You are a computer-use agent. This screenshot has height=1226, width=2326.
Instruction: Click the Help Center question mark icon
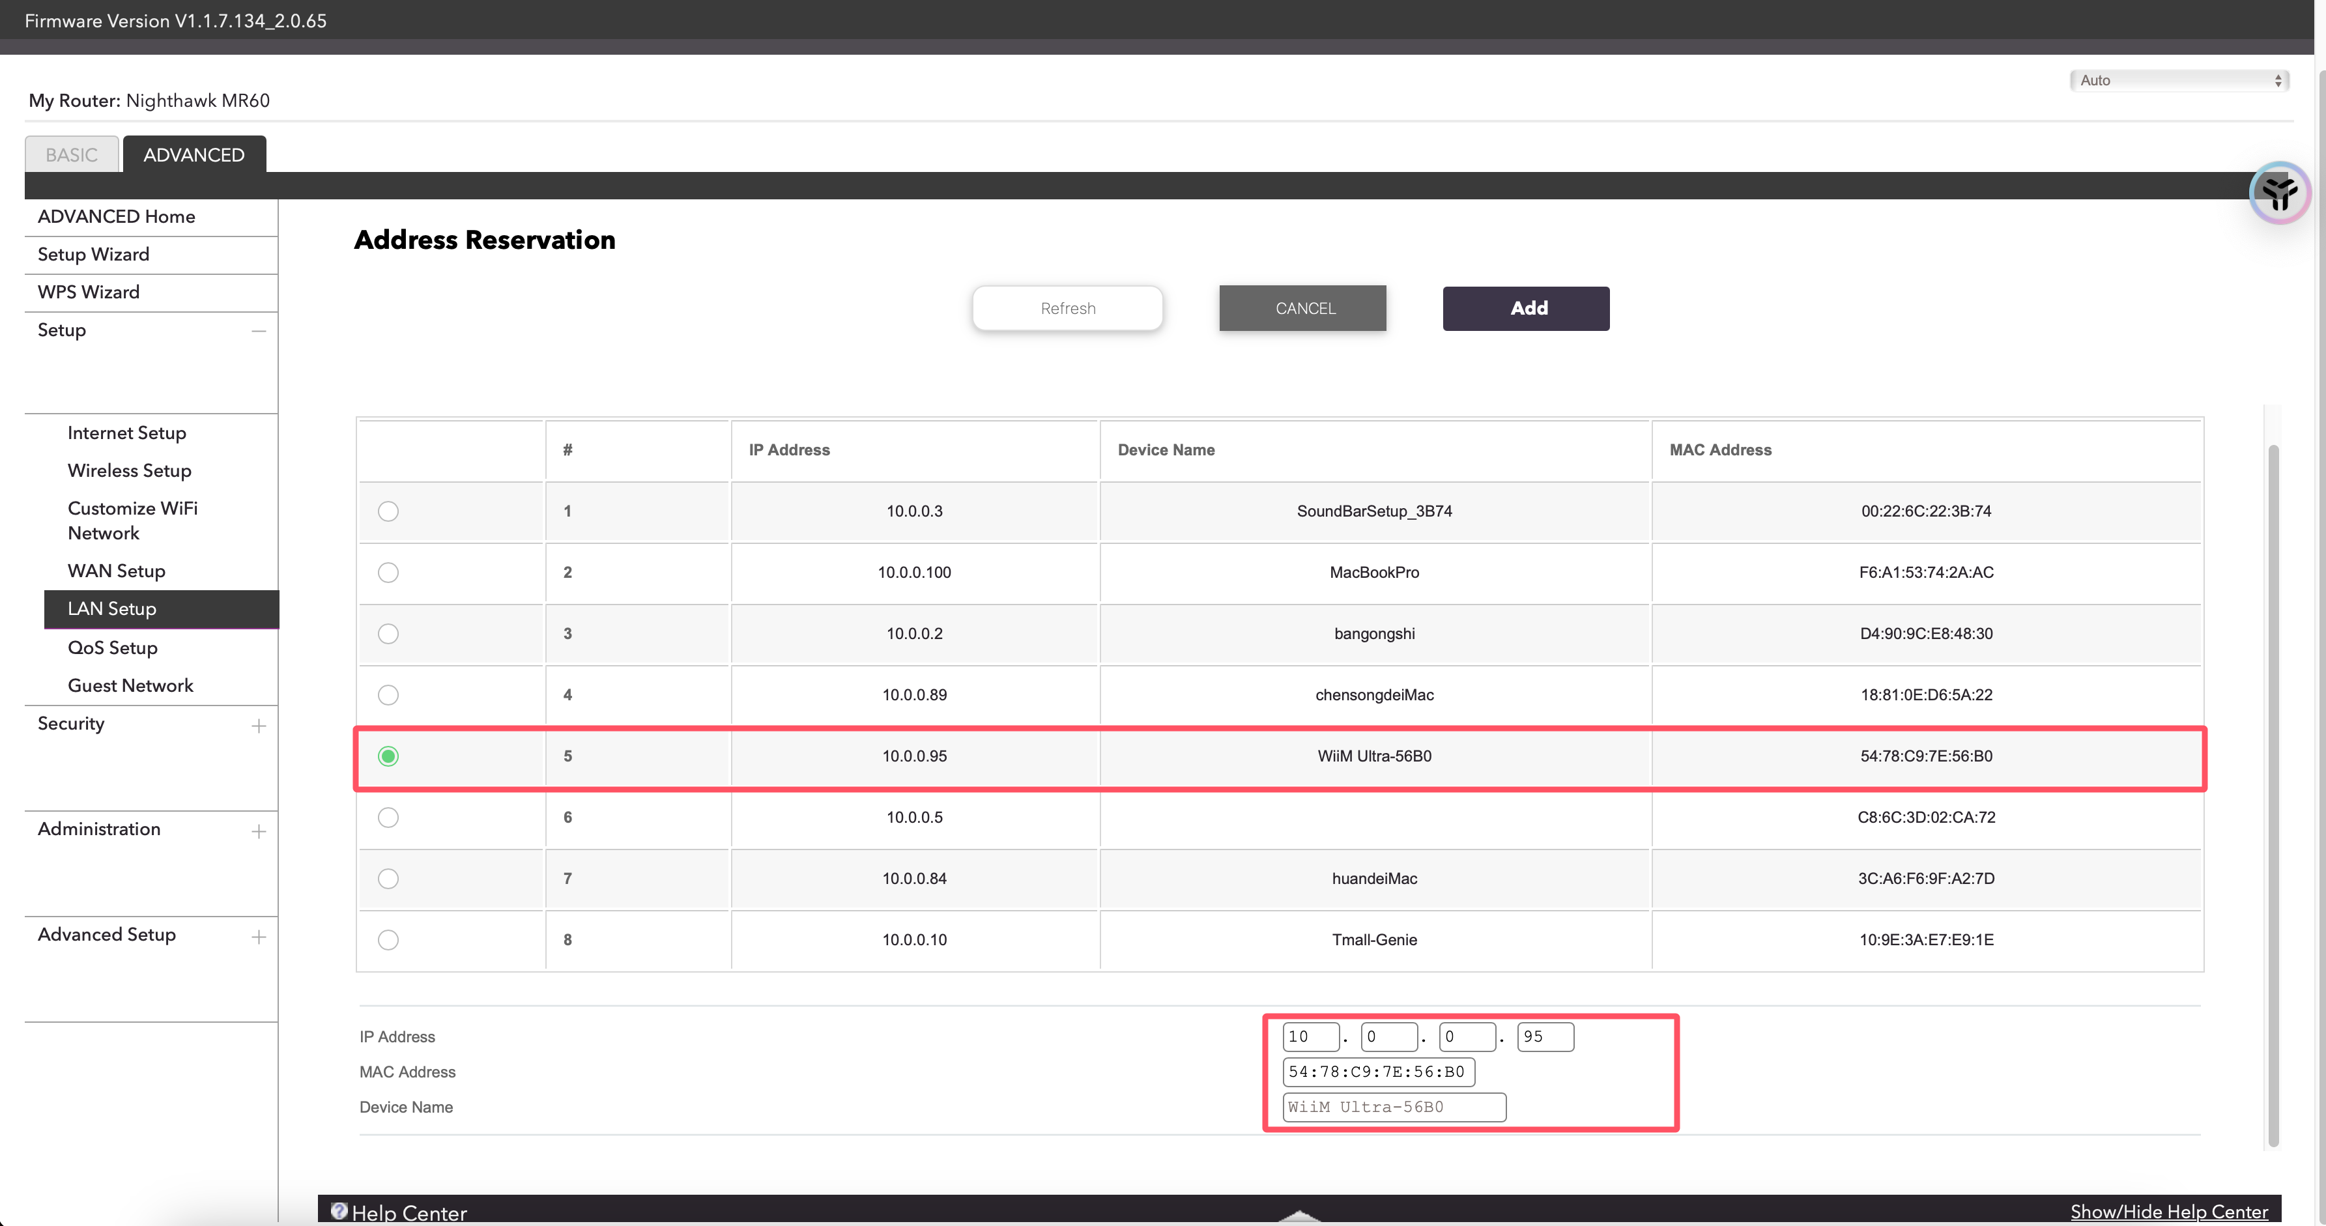(x=339, y=1210)
